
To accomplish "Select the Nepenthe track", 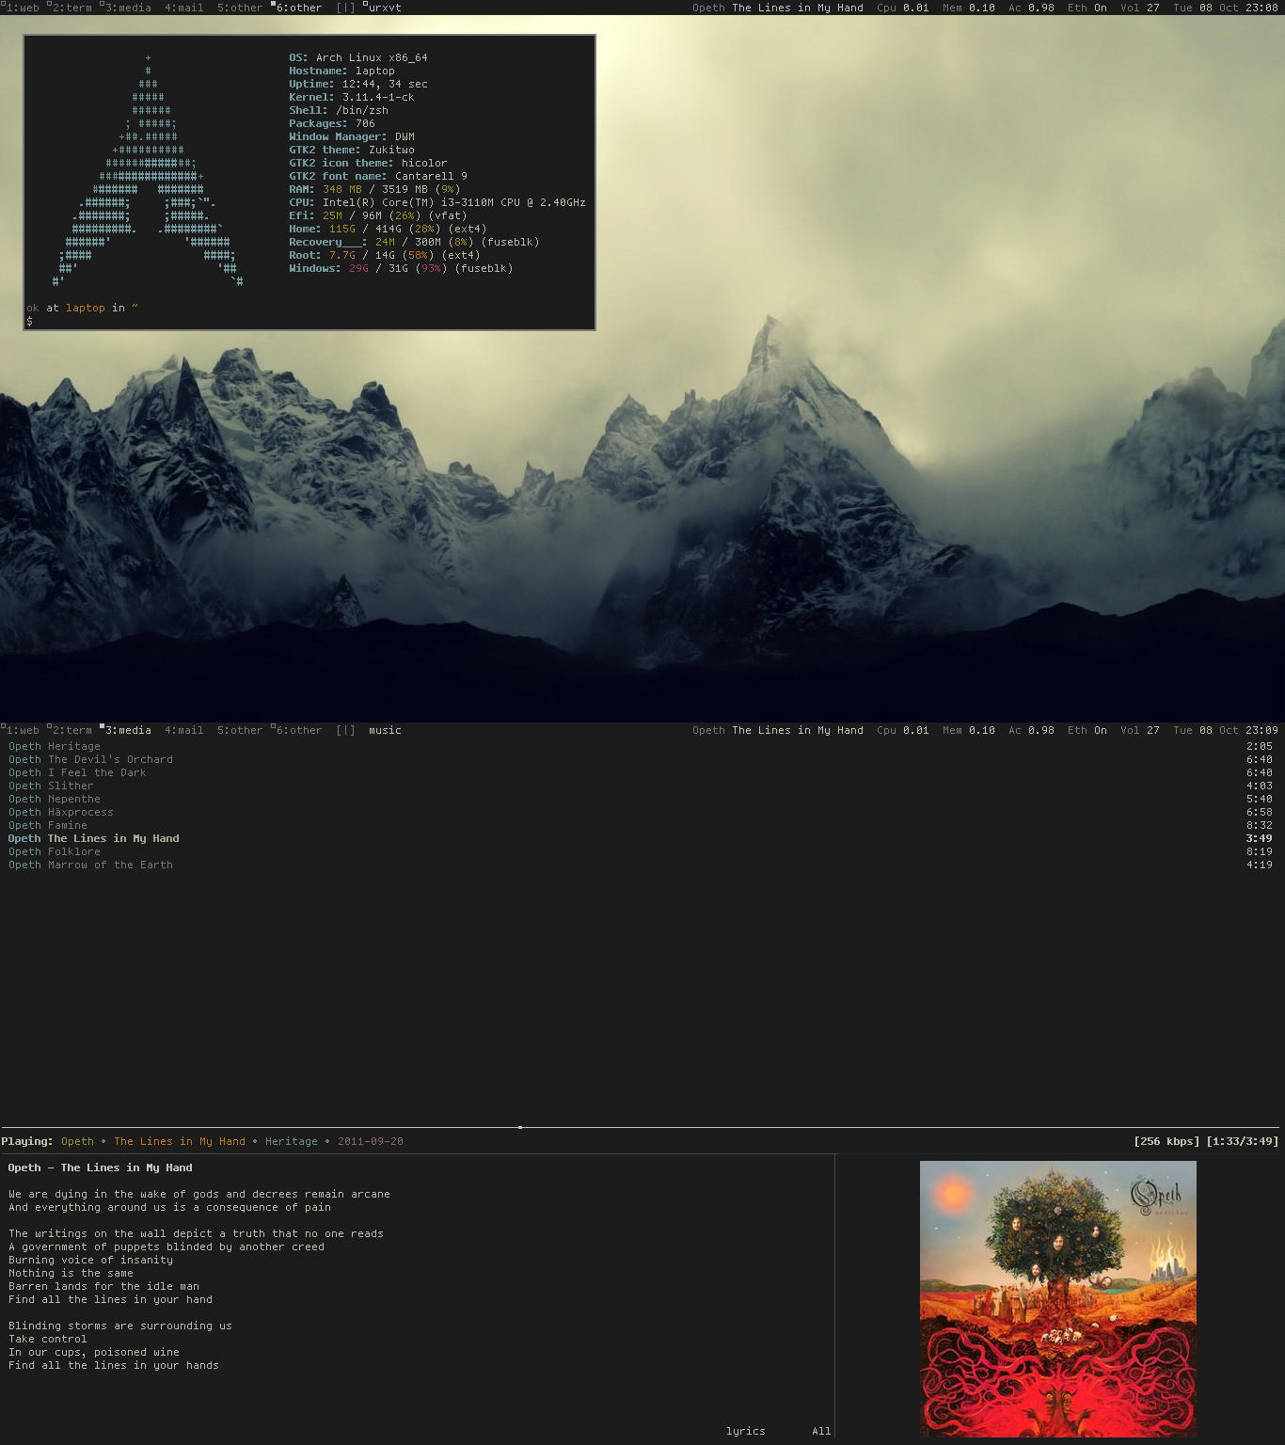I will coord(640,799).
